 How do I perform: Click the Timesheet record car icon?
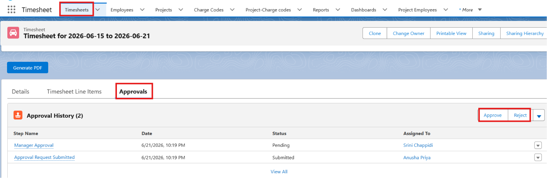coord(13,33)
